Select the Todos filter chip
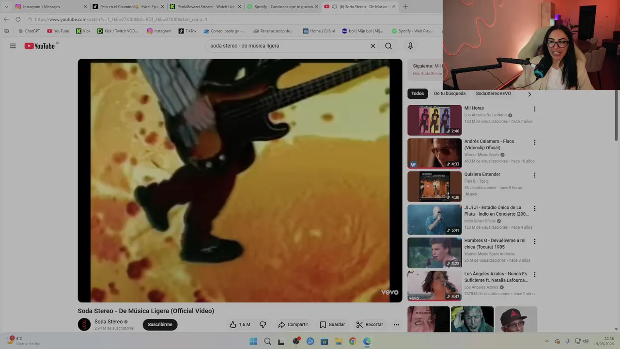 coord(418,94)
